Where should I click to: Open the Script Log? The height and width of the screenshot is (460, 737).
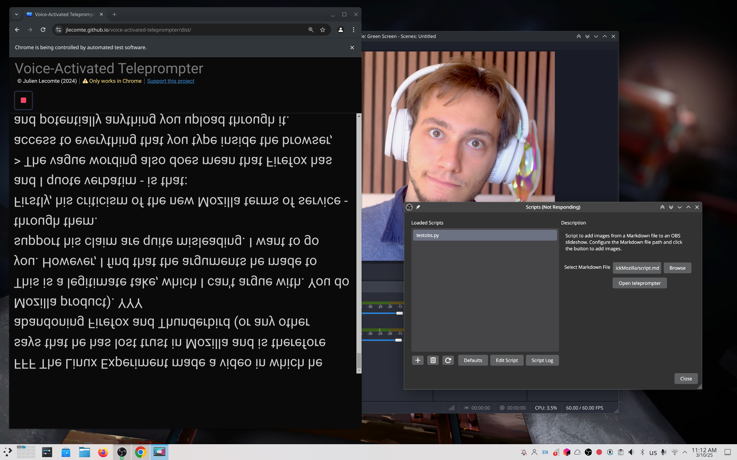542,360
